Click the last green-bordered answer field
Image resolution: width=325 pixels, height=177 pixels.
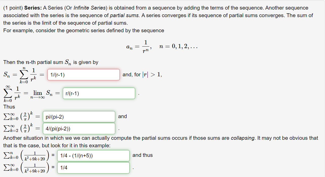93,167
